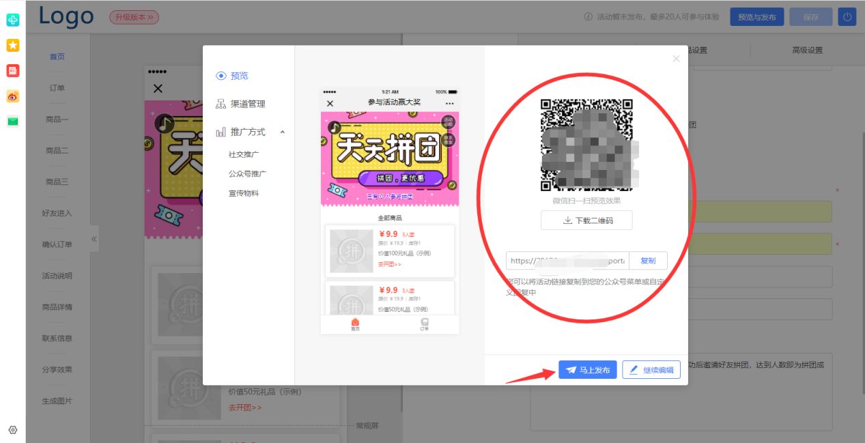
Task: Click the green plus app icon in left dock
Action: tap(12, 20)
